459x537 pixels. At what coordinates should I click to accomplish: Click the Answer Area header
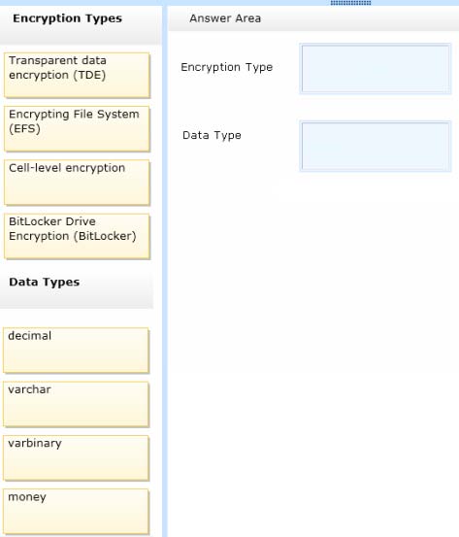point(225,18)
